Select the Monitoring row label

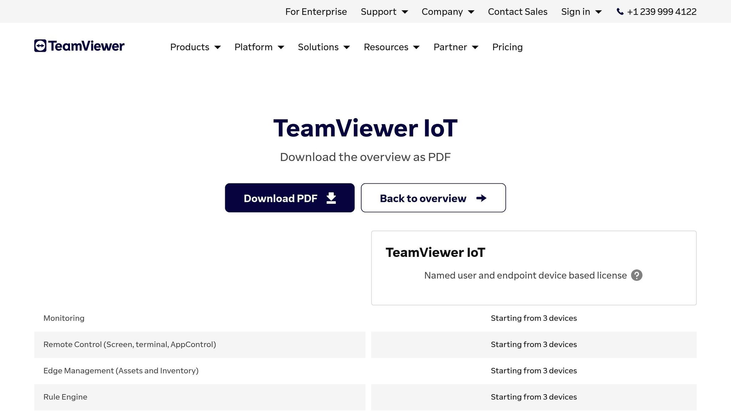[x=64, y=318]
